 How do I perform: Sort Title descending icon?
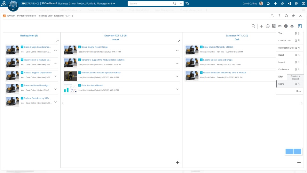click(x=299, y=34)
